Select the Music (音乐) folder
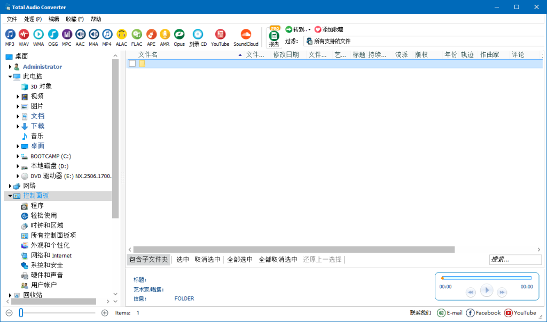Image resolution: width=547 pixels, height=322 pixels. click(x=37, y=136)
